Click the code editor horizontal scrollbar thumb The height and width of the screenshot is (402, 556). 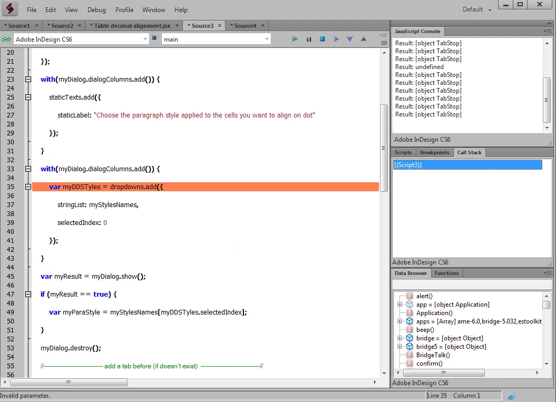69,382
